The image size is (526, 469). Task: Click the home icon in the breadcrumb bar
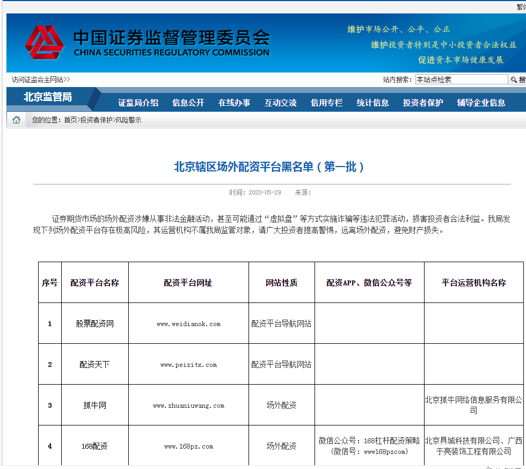pyautogui.click(x=16, y=120)
